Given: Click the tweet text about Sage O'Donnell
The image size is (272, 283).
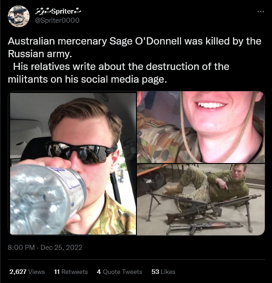Looking at the screenshot, I should (x=135, y=60).
